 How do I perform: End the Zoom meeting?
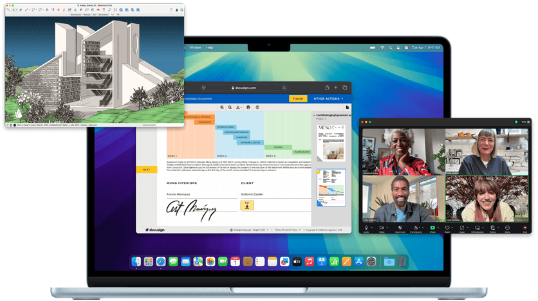coord(525,229)
